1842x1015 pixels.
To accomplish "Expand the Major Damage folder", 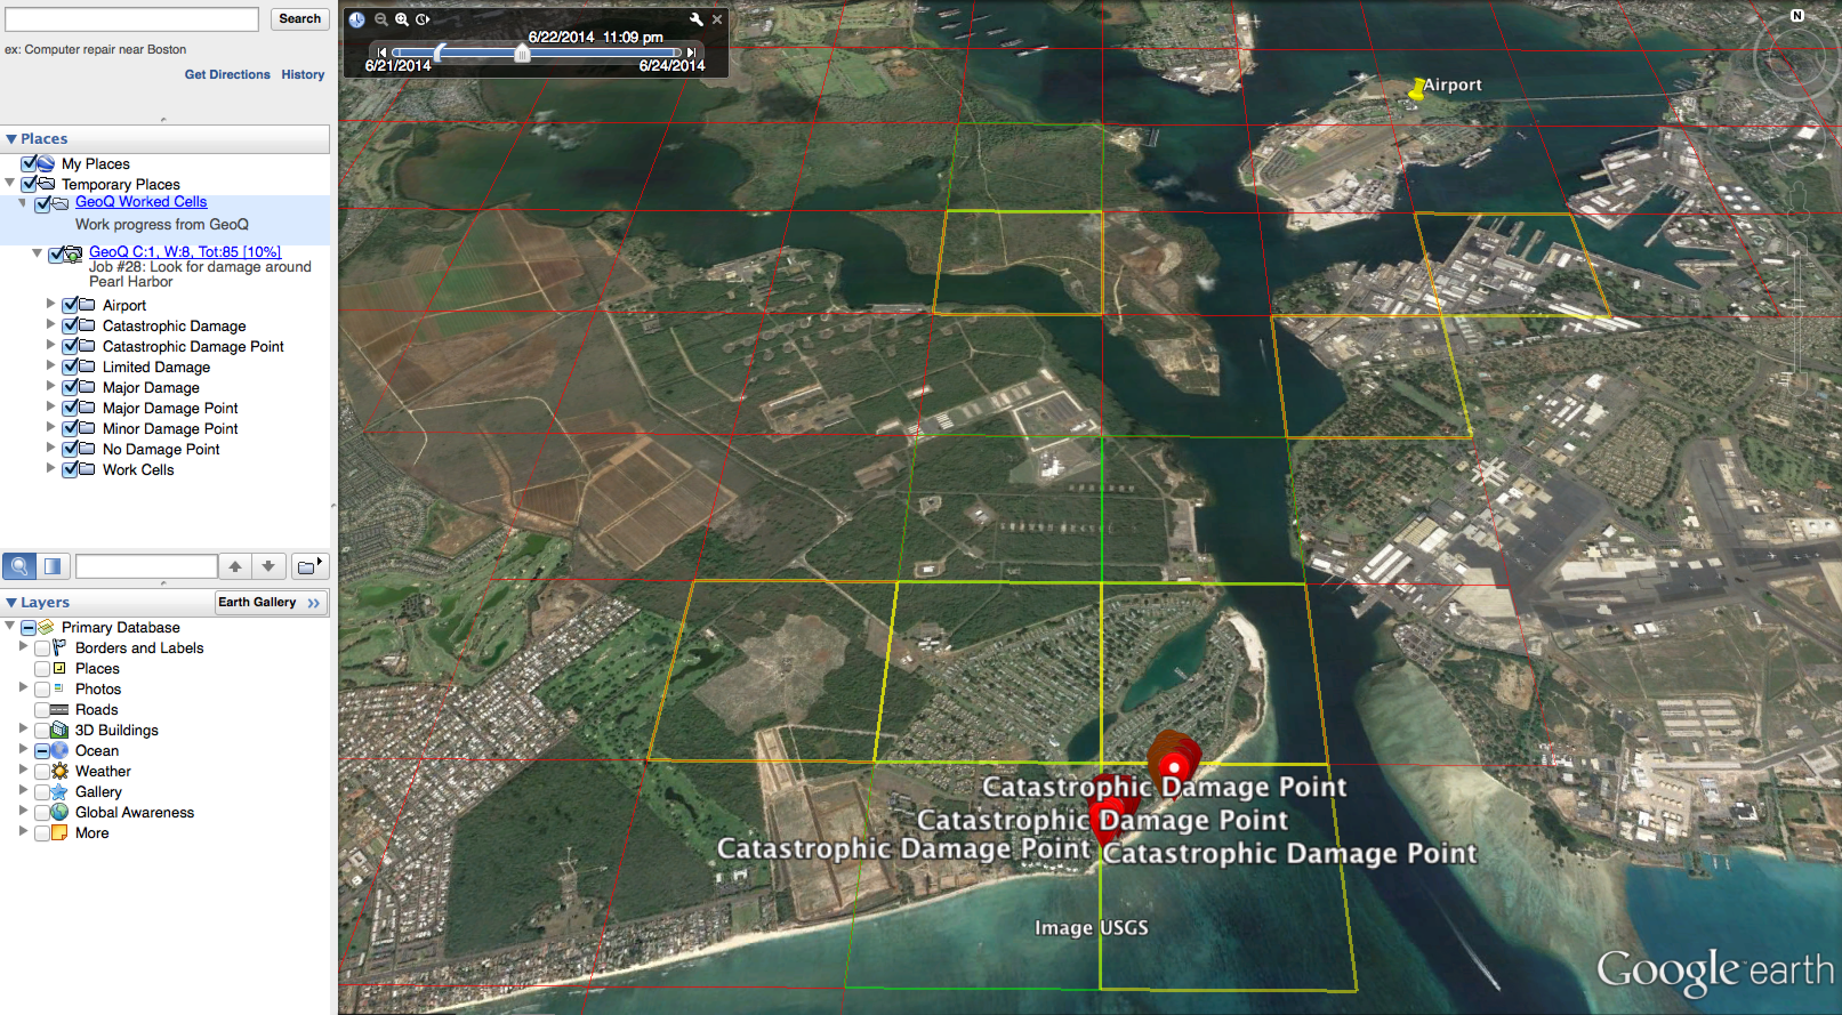I will point(50,385).
